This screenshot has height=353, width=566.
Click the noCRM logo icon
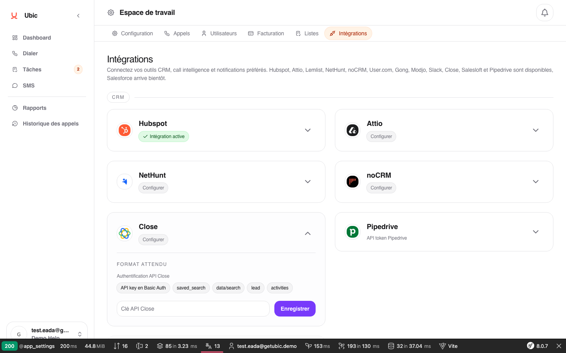pyautogui.click(x=353, y=182)
